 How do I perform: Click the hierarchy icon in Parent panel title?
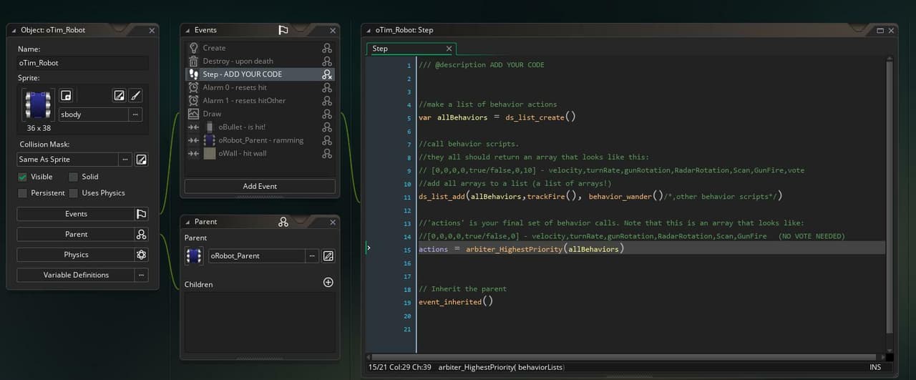point(283,222)
